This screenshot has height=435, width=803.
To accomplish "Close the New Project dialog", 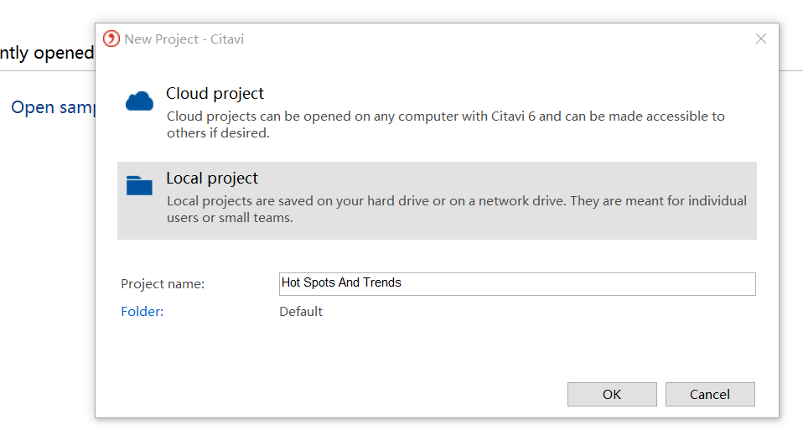I will pyautogui.click(x=761, y=39).
